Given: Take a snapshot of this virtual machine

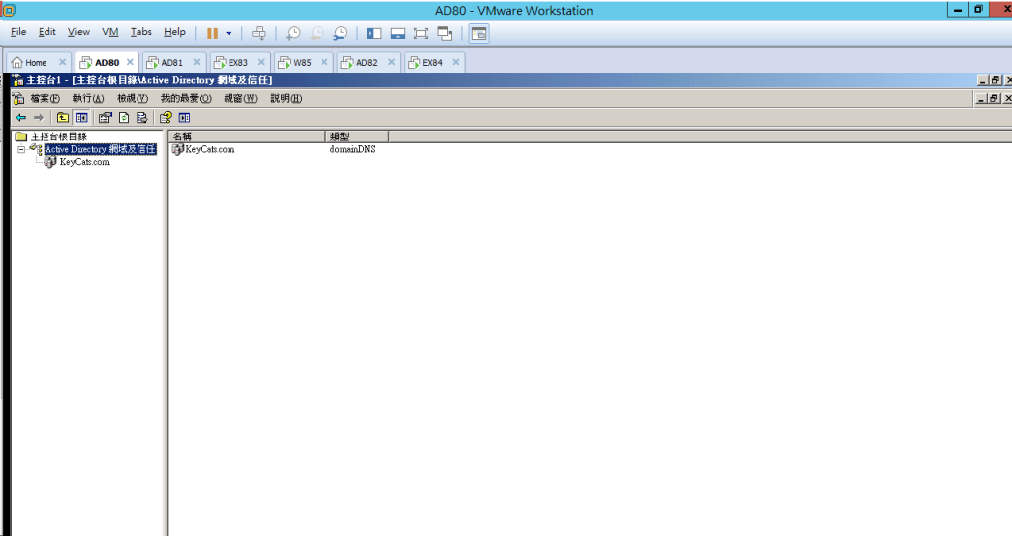Looking at the screenshot, I should point(293,33).
